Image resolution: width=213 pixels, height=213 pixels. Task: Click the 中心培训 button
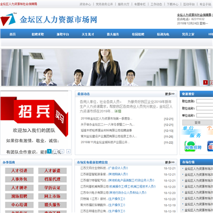coord(20,205)
